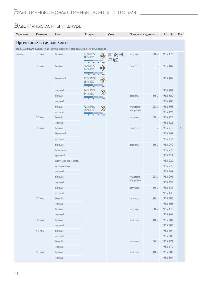Click the wash tub care symbol

tap(110, 55)
